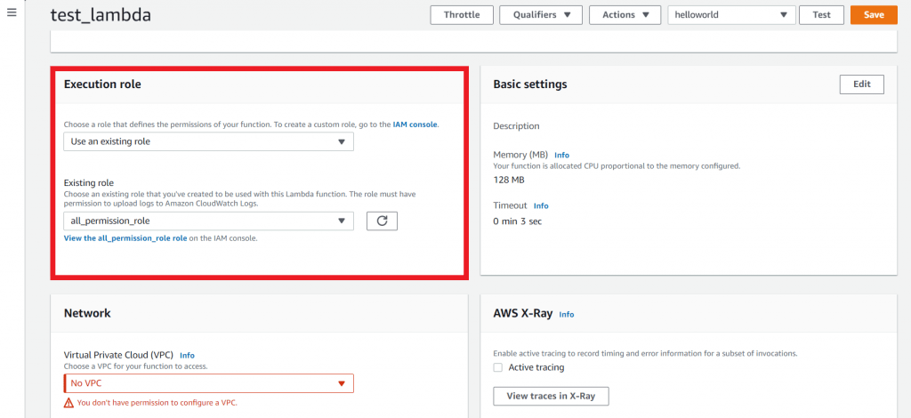Open the Actions dropdown menu
This screenshot has width=911, height=418.
(x=625, y=15)
